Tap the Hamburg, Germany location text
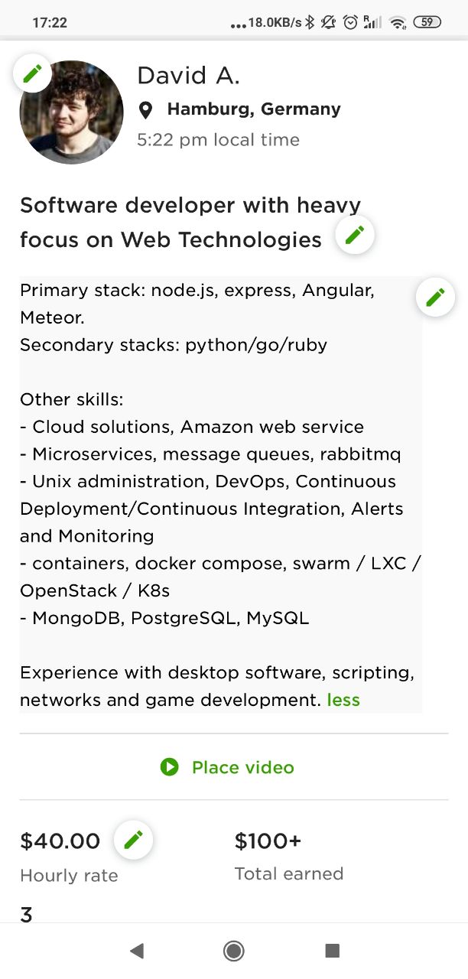The height and width of the screenshot is (979, 468). 254,109
